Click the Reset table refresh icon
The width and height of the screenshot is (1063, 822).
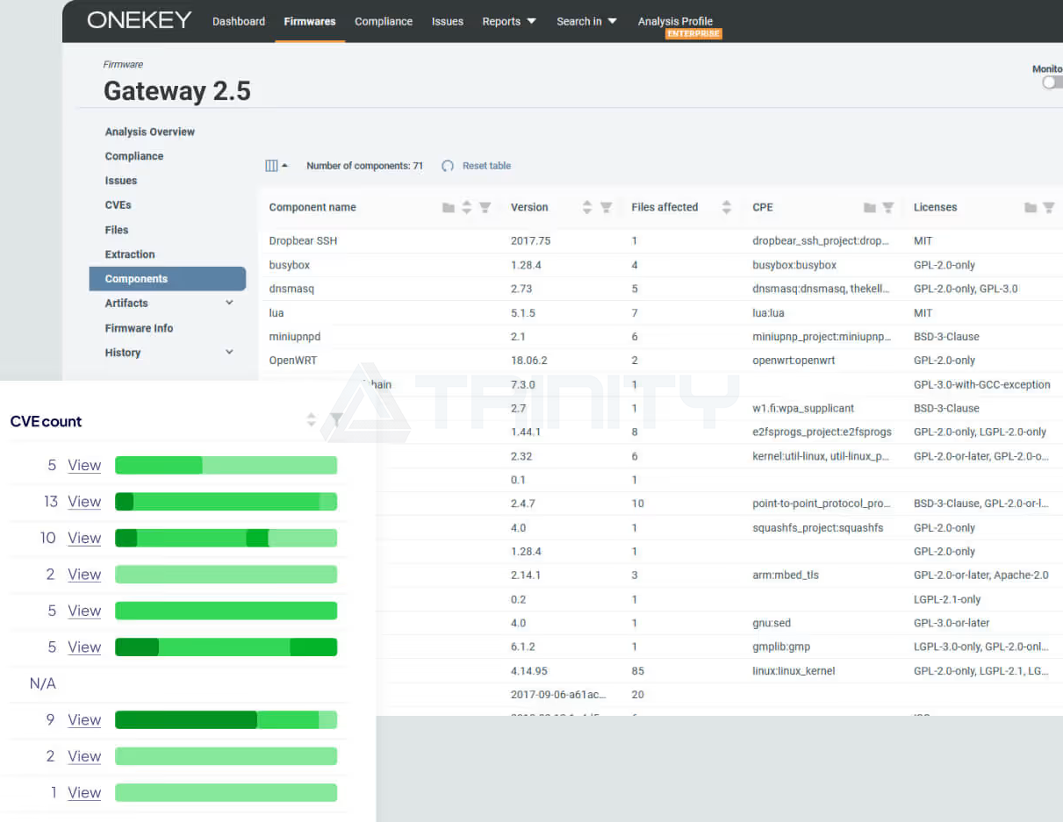[x=448, y=166]
